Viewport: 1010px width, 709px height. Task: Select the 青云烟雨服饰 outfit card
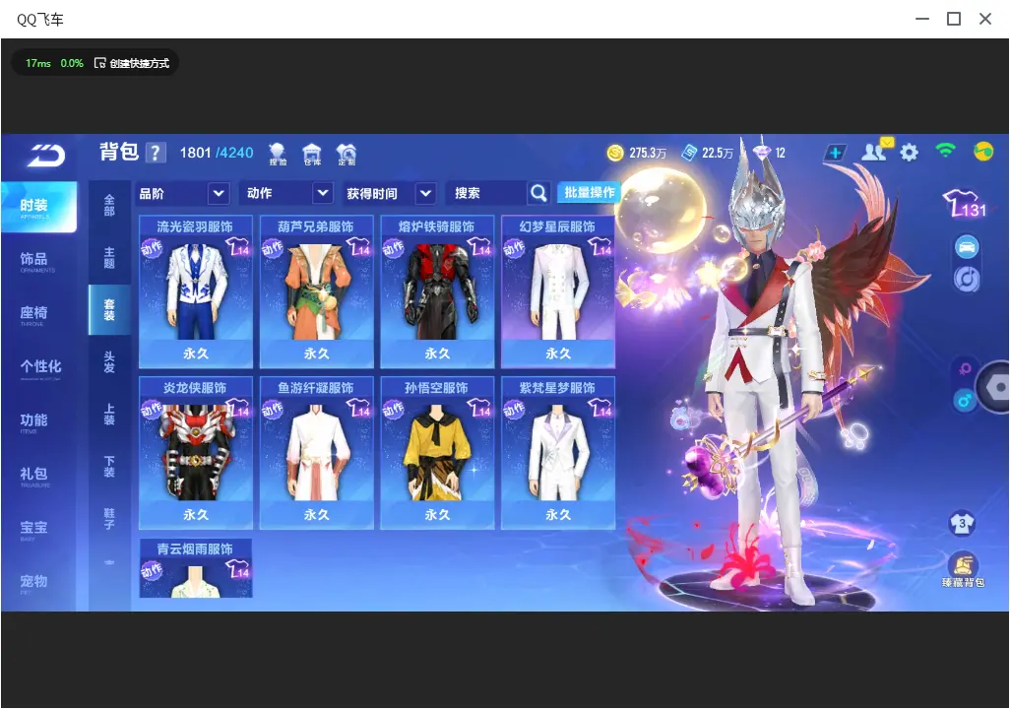point(195,568)
